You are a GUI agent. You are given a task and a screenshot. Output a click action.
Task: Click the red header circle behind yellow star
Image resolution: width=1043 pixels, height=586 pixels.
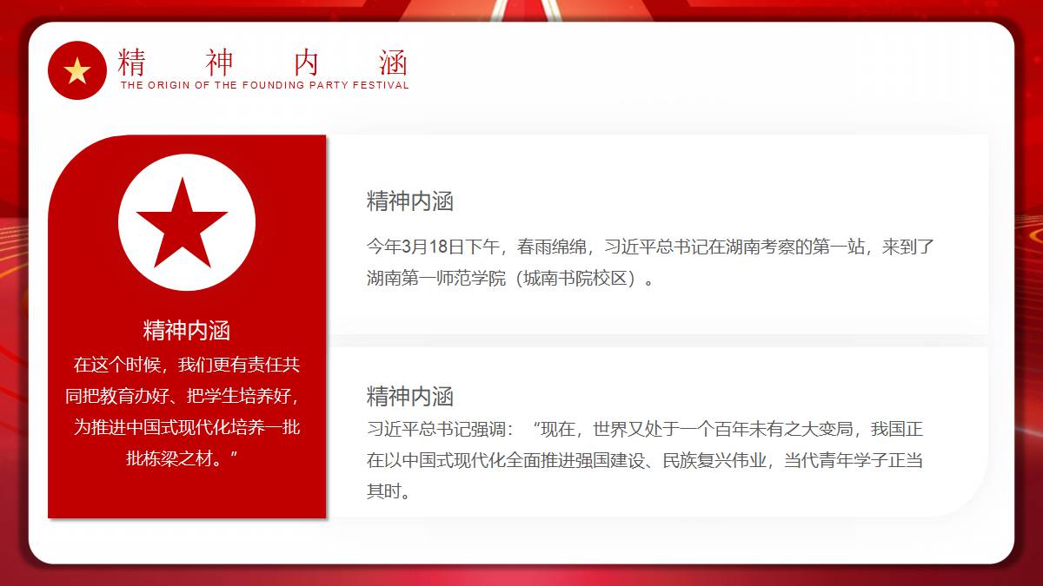coord(59,87)
